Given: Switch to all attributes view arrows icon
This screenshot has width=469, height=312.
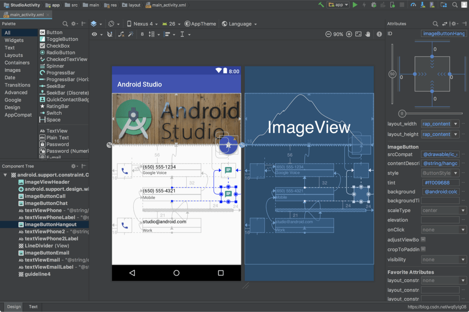Looking at the screenshot, I should click(445, 23).
